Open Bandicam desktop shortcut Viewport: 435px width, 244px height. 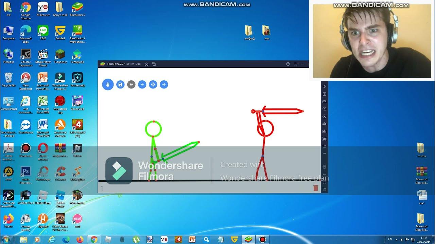coord(26,150)
